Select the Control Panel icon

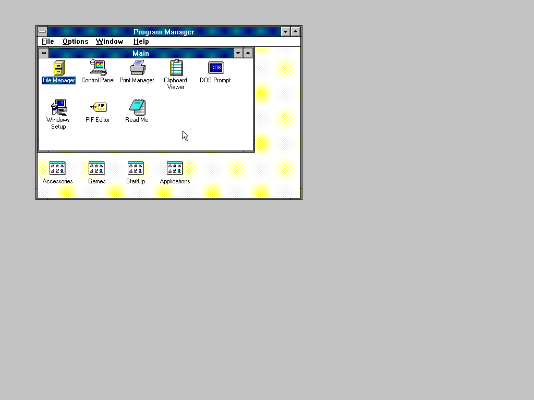[98, 68]
